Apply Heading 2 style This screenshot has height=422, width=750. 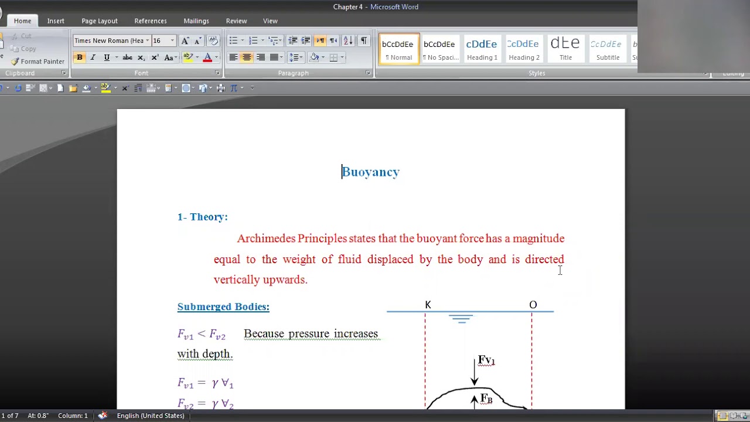coord(524,49)
